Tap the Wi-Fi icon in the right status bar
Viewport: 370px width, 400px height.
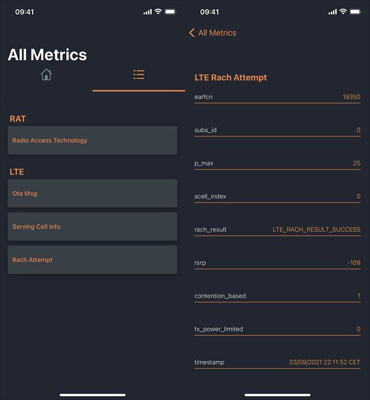343,12
